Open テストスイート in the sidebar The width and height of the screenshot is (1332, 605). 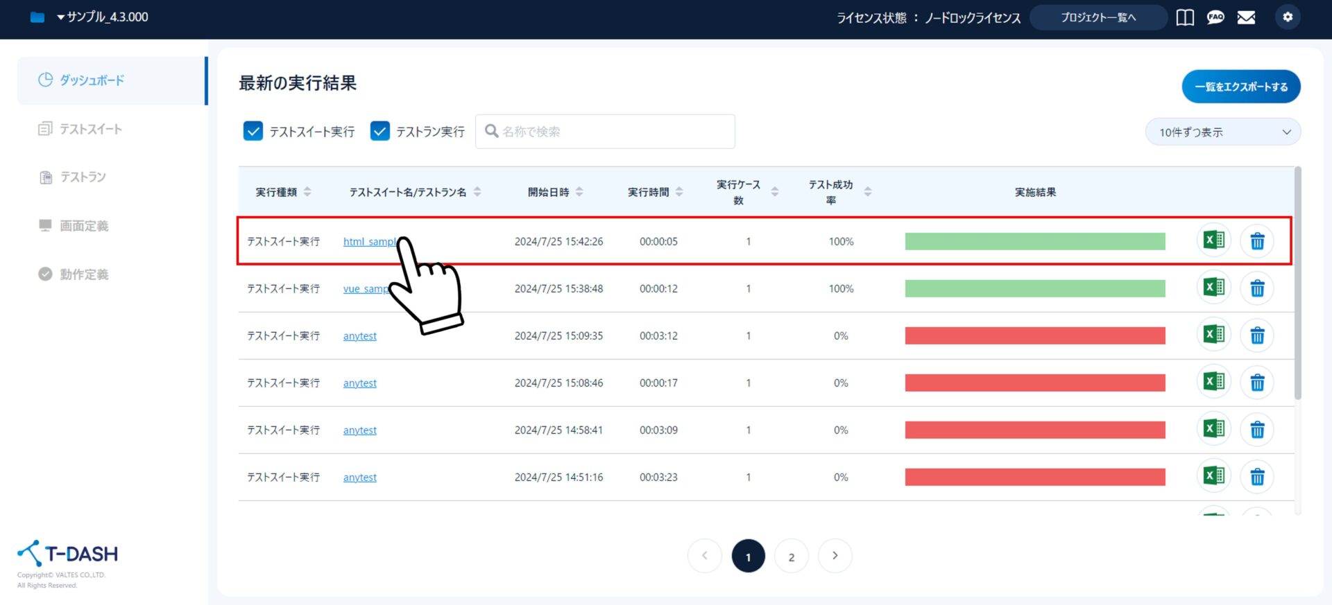pos(90,129)
